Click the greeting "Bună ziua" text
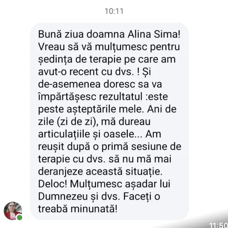The height and width of the screenshot is (228, 228). pyautogui.click(x=61, y=34)
